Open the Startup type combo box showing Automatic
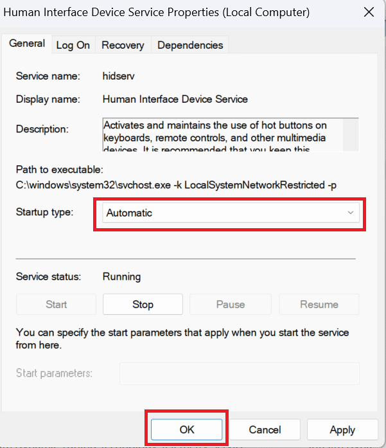 tap(231, 213)
